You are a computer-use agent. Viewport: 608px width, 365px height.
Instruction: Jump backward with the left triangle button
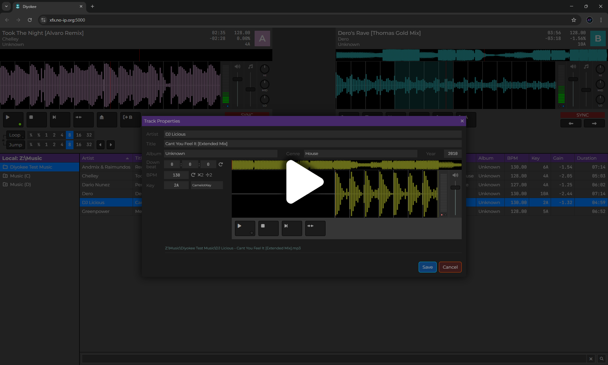coord(100,145)
